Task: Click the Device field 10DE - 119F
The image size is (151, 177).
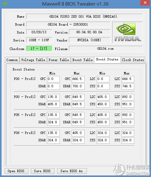Action: 39,40
